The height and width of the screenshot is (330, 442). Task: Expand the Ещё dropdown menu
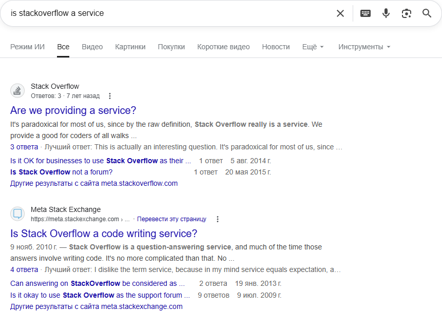coord(313,47)
